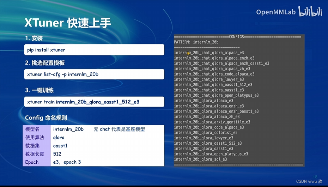
Task: Select terminal line "internlm_20b_qlora_oasst1_512_e3"
Action: click(208, 143)
